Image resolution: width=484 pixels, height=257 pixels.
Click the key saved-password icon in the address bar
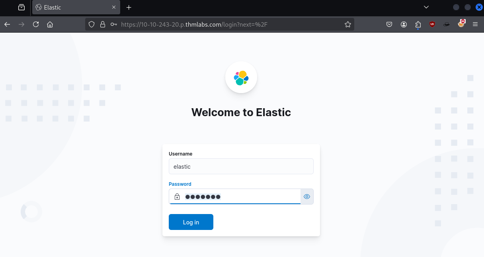114,24
